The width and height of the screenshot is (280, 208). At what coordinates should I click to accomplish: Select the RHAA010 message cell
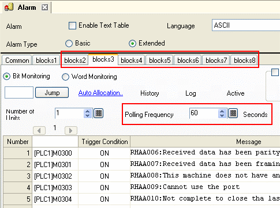point(205,199)
